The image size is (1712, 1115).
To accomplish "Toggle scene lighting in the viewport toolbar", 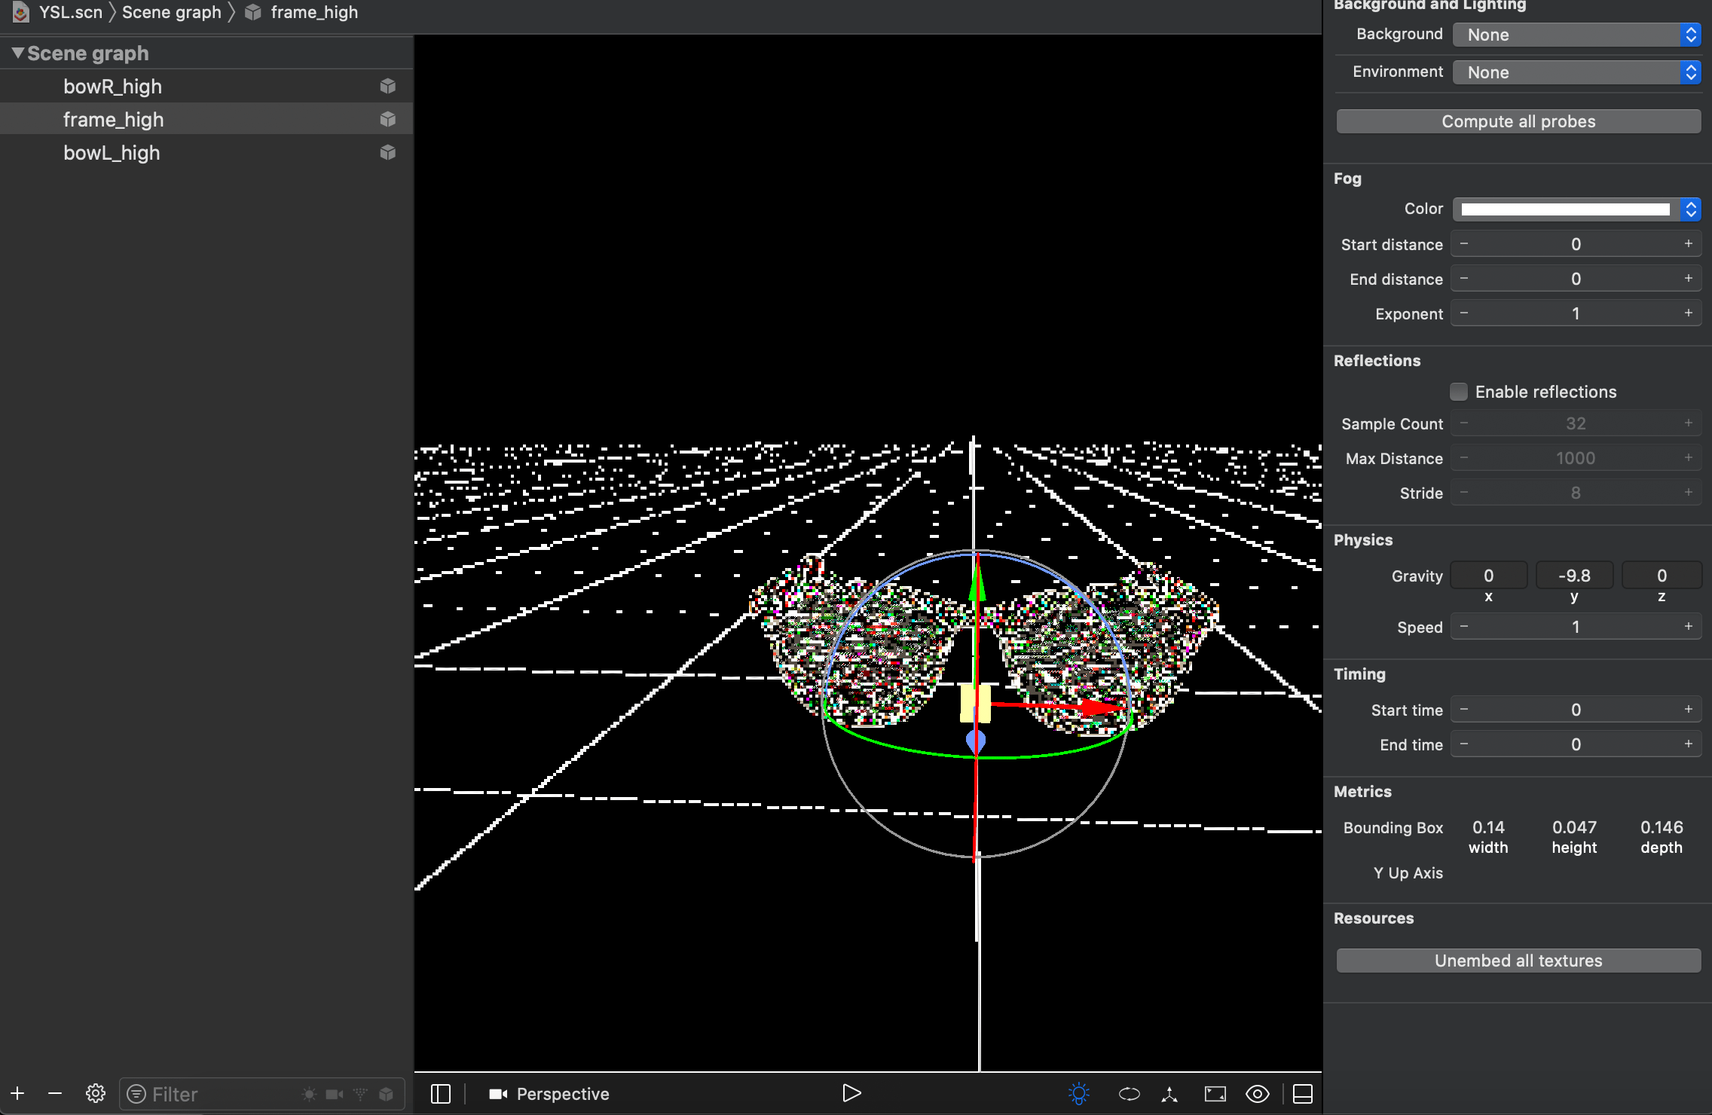I will click(1079, 1093).
